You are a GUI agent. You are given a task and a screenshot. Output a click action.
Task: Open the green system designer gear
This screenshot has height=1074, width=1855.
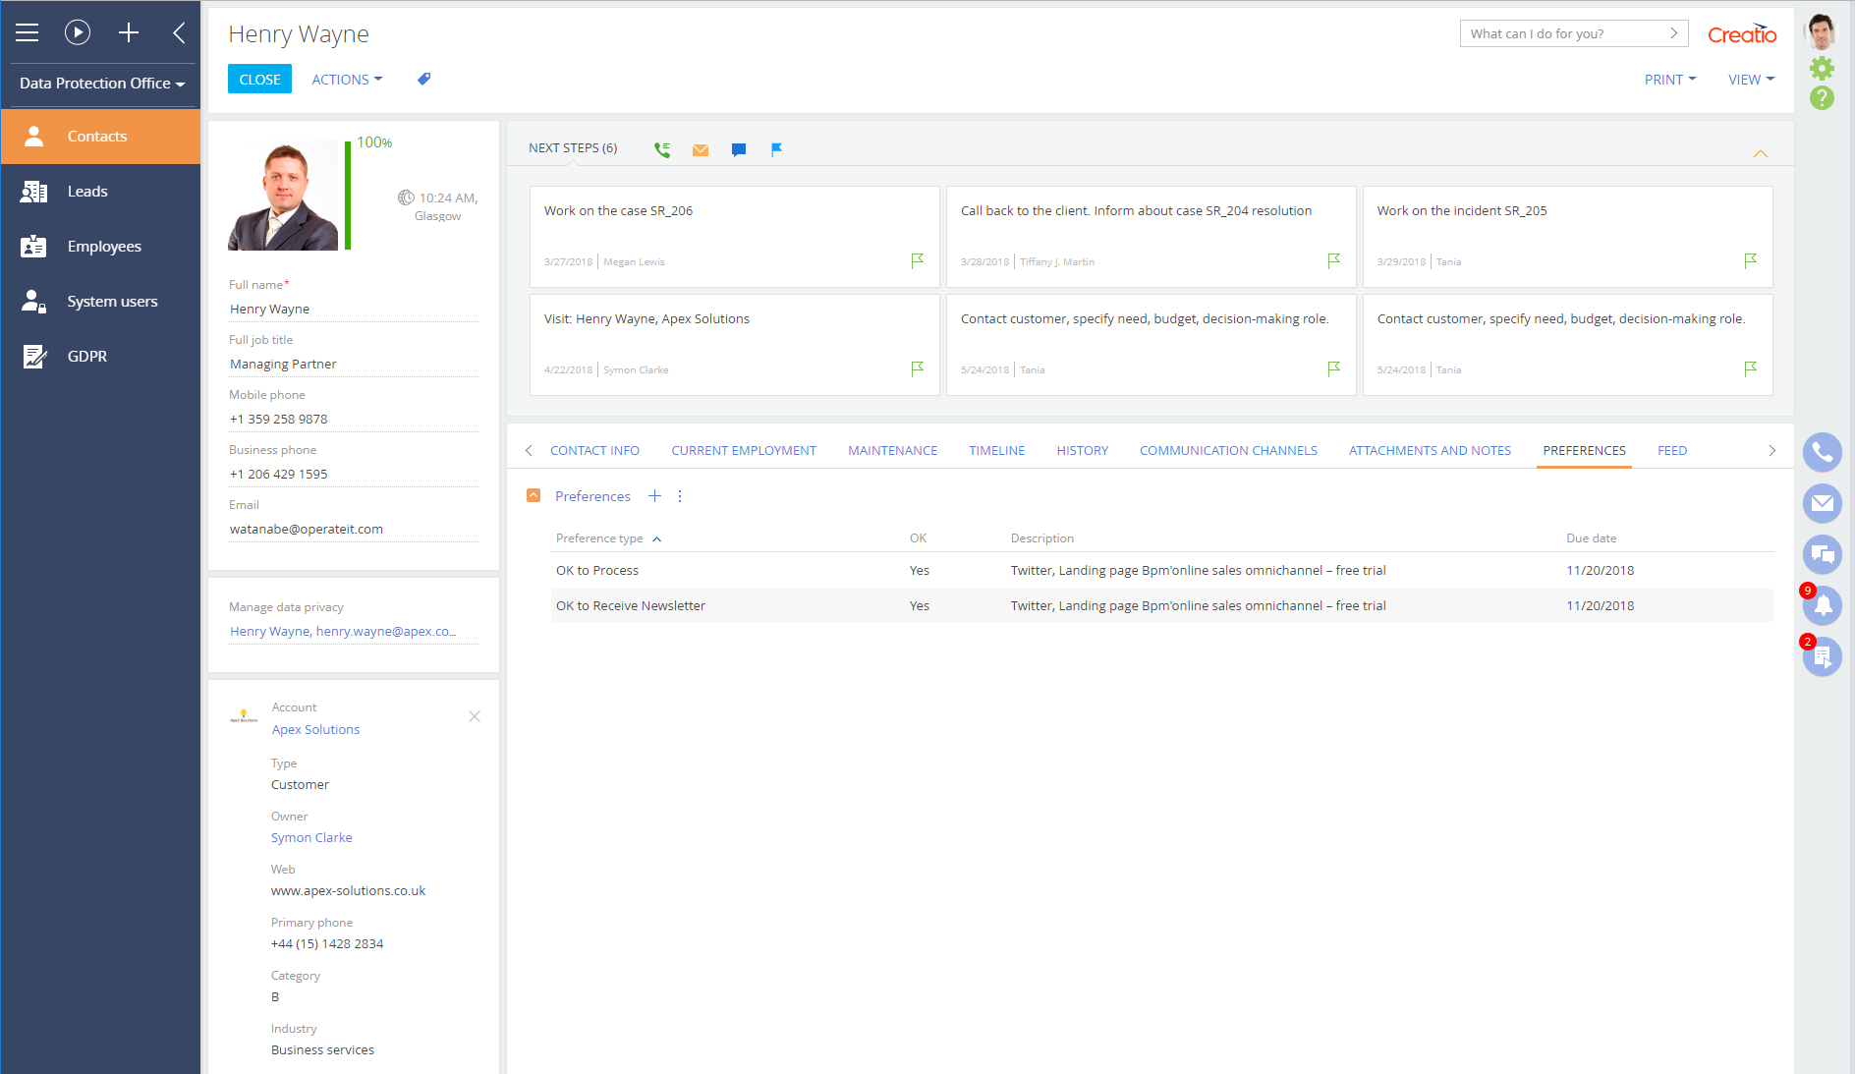(1822, 68)
